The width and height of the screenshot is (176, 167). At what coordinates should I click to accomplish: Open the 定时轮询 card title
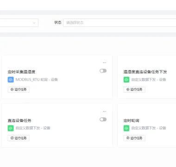pyautogui.click(x=132, y=121)
